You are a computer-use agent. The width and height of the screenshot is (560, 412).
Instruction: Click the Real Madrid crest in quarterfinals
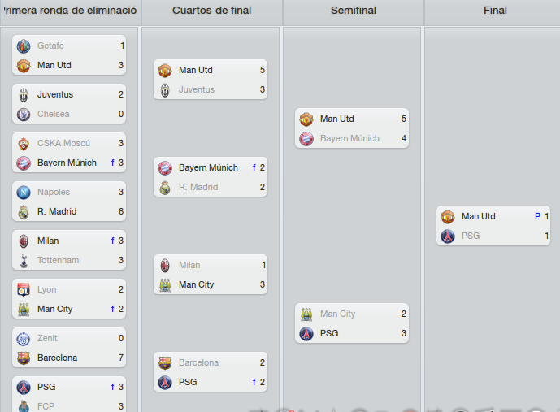click(x=165, y=188)
